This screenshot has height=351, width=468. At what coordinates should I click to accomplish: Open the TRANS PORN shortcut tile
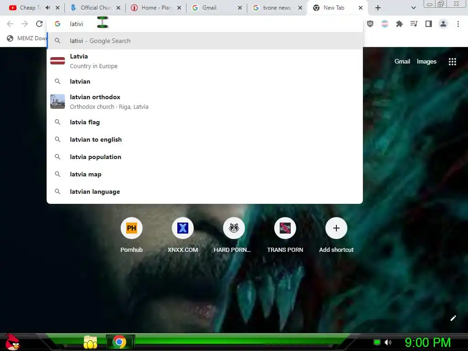coord(285,235)
